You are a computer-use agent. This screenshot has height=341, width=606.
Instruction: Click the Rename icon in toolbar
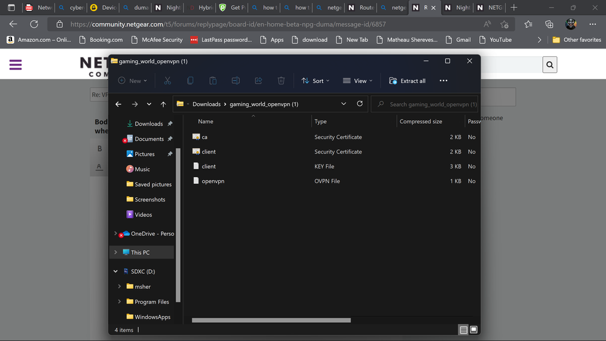[235, 81]
